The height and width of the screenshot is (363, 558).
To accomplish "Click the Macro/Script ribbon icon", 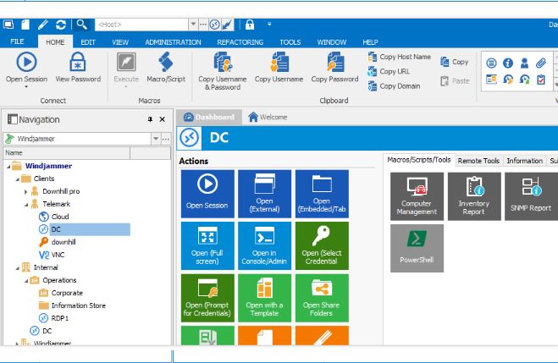I will coord(166,68).
